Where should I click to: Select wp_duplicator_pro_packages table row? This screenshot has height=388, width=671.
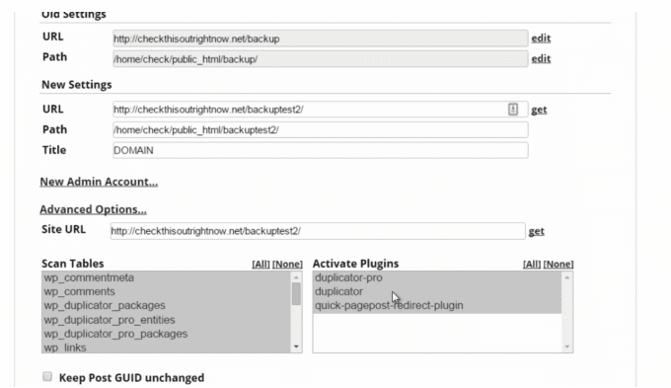[x=167, y=334]
